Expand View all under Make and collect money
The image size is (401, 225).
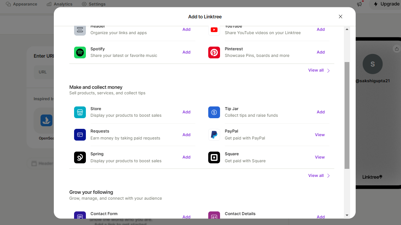coord(319,176)
